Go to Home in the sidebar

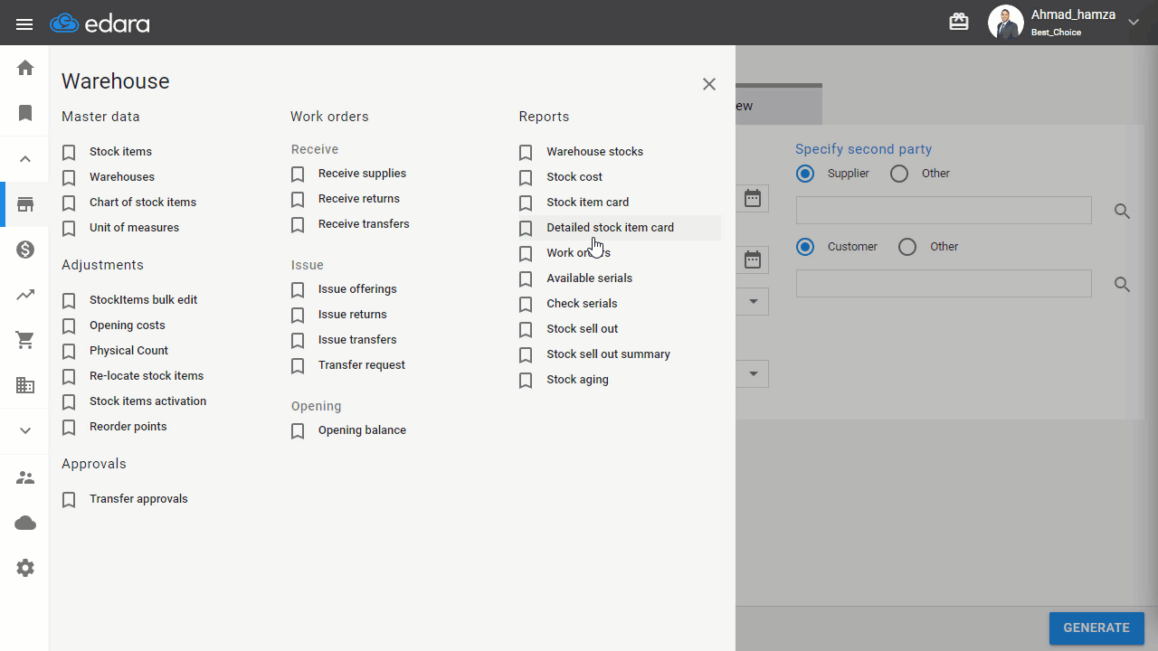[25, 68]
